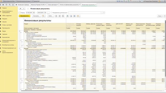Open the Еще dropdown menu
The width and height of the screenshot is (166, 93).
point(160,16)
